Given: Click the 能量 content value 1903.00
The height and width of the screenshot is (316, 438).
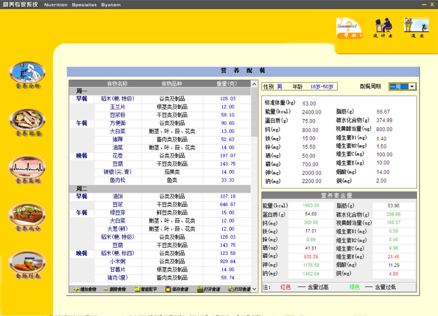Looking at the screenshot, I should 311,205.
